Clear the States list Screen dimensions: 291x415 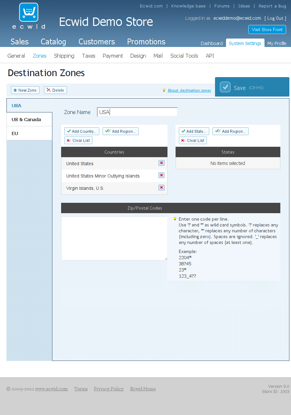point(193,140)
